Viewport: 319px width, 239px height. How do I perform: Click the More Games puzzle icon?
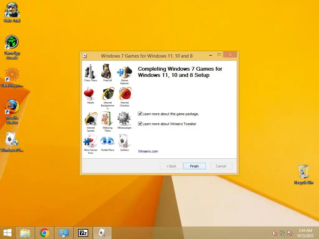click(90, 141)
